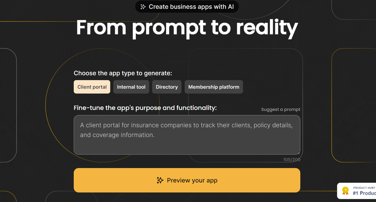Pick the Directory app type

(167, 87)
